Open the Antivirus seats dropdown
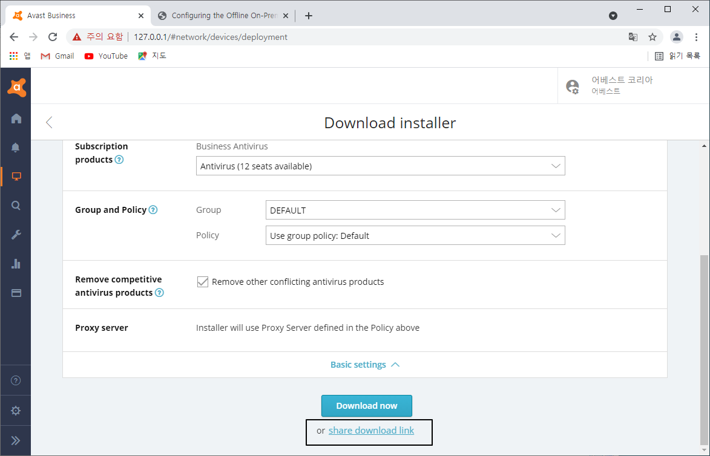Image resolution: width=710 pixels, height=456 pixels. click(x=380, y=166)
